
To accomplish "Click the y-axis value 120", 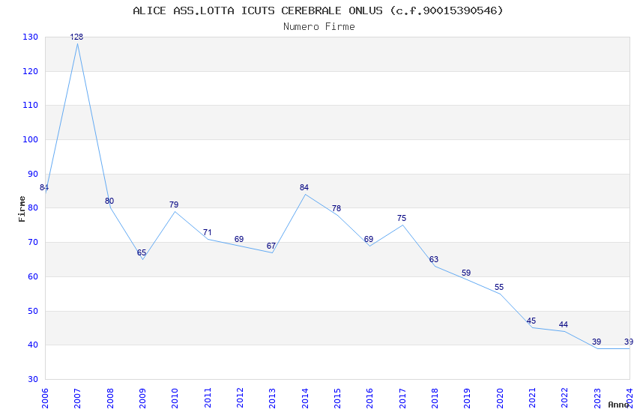I will [x=31, y=71].
